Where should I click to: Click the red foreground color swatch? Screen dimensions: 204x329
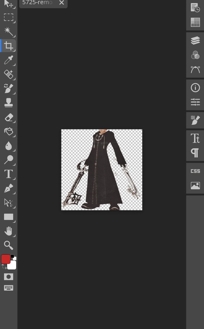[6, 259]
